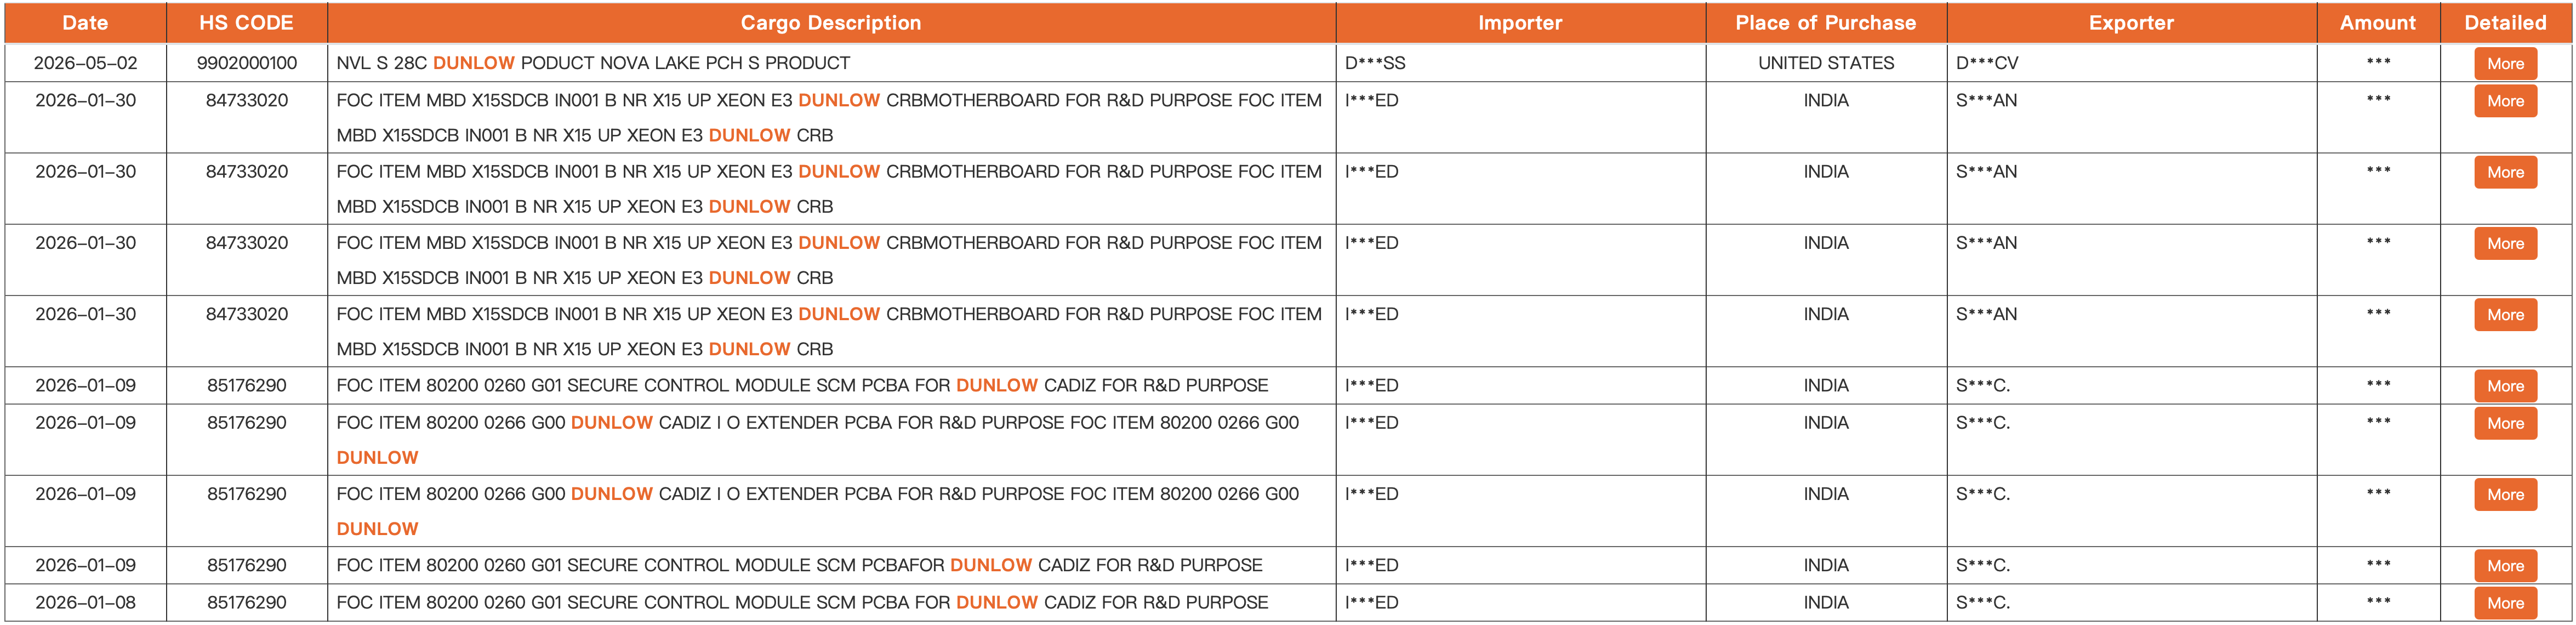Select the Date column header
Screen dimensions: 2576x625
click(85, 23)
